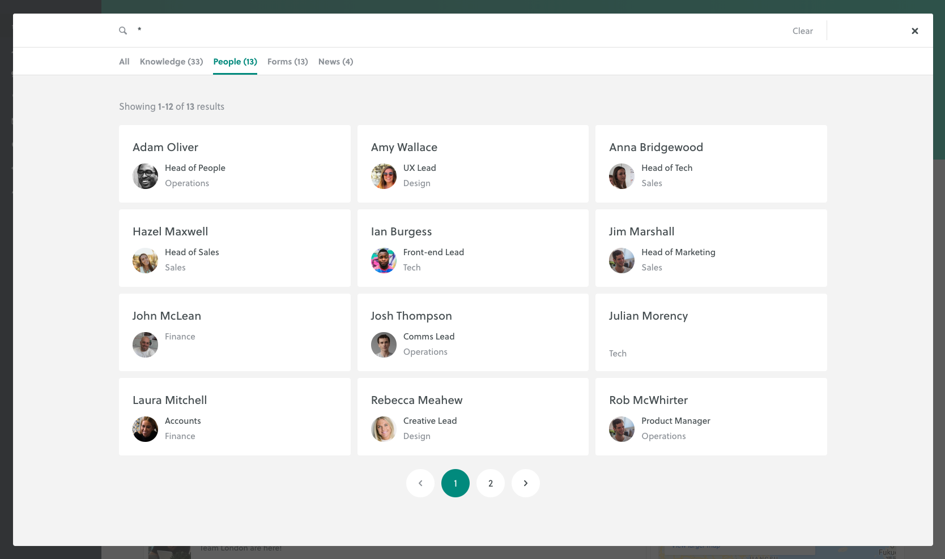Switch to the All tab
The image size is (945, 559).
tap(124, 62)
